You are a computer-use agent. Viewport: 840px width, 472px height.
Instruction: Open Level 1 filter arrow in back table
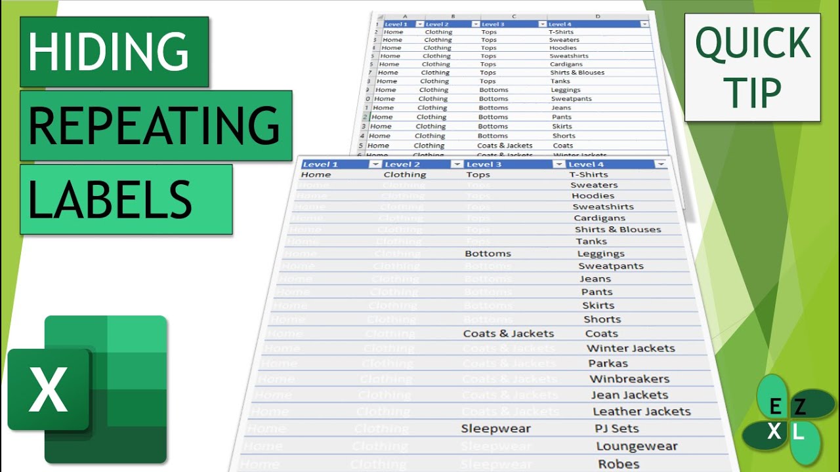point(420,24)
